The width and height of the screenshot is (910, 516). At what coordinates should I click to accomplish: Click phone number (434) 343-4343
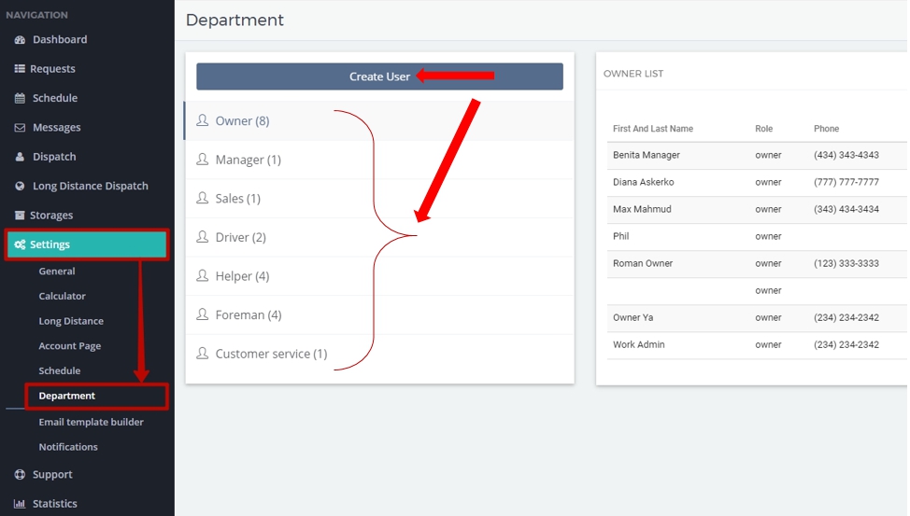846,156
